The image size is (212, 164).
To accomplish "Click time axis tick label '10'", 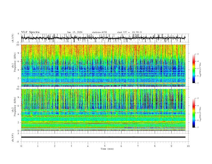I will click(188, 146).
